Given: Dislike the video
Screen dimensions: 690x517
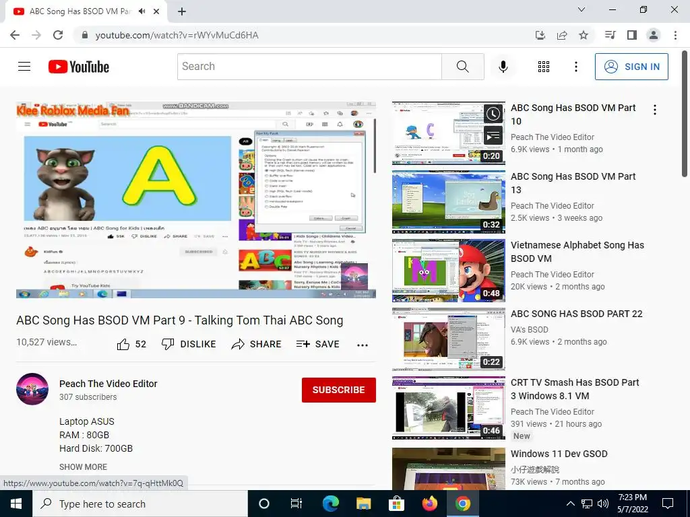Looking at the screenshot, I should pyautogui.click(x=189, y=344).
